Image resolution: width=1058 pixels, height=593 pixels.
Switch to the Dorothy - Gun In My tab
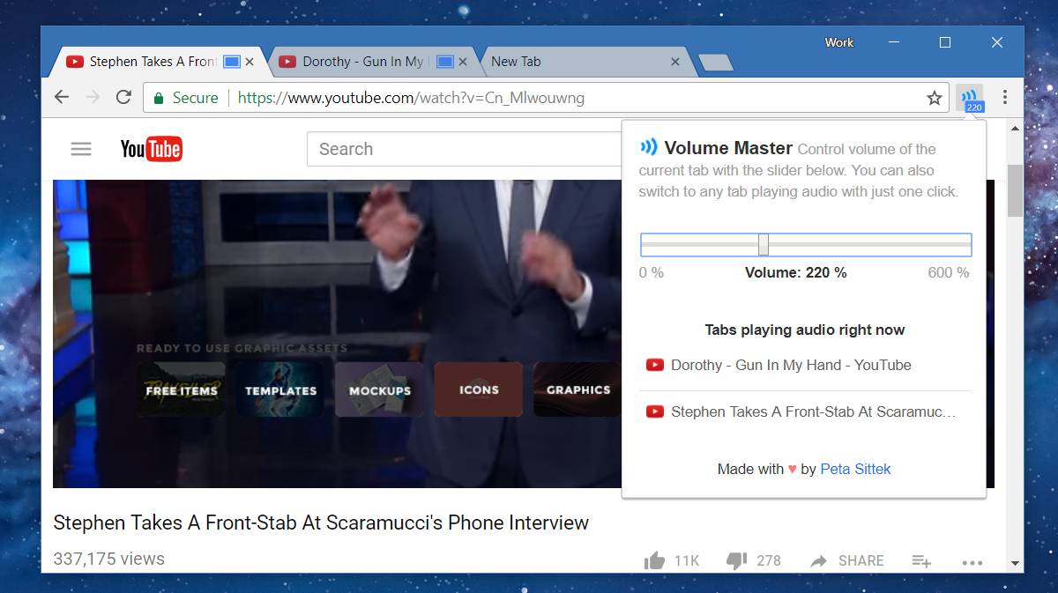(361, 62)
